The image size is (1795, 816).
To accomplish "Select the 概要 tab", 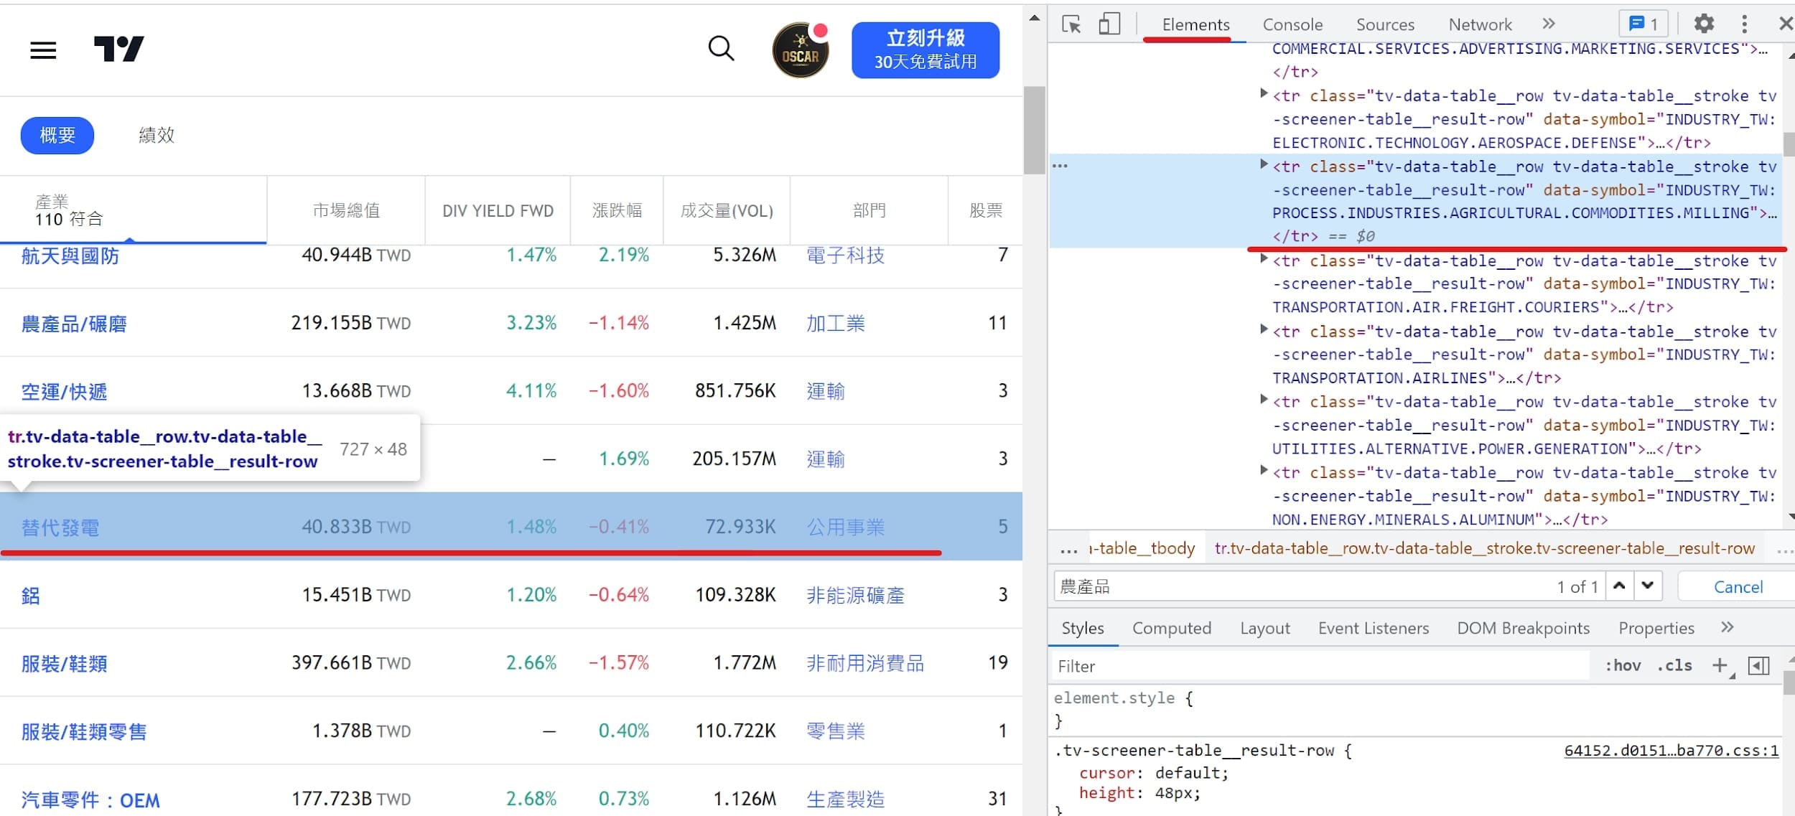I will [x=57, y=135].
